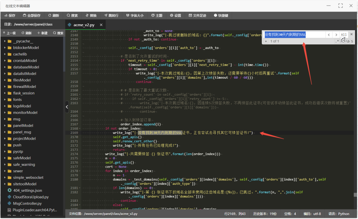Open the PluginLoader.aarch64 file
This screenshot has width=358, height=219.
(x=35, y=210)
